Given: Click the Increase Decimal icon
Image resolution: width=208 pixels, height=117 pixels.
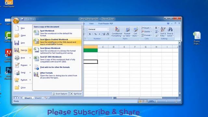Looking at the screenshot, I should coord(104,34).
